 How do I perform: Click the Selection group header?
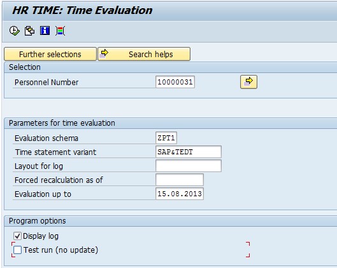(x=25, y=67)
